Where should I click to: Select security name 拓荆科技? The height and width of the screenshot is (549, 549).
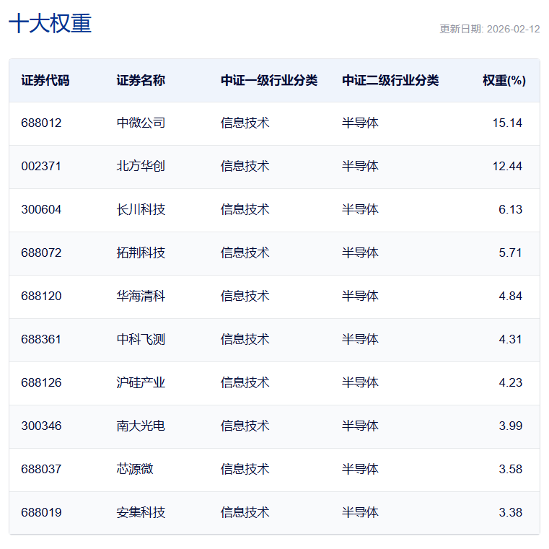coord(141,252)
